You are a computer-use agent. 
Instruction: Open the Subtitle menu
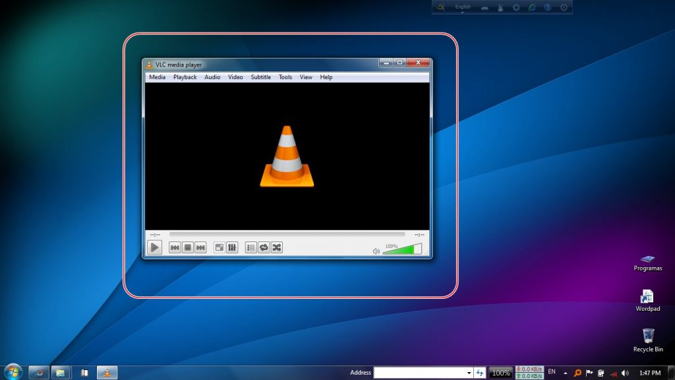(x=261, y=77)
